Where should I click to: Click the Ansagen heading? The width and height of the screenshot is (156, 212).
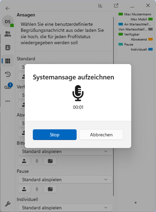(26, 15)
